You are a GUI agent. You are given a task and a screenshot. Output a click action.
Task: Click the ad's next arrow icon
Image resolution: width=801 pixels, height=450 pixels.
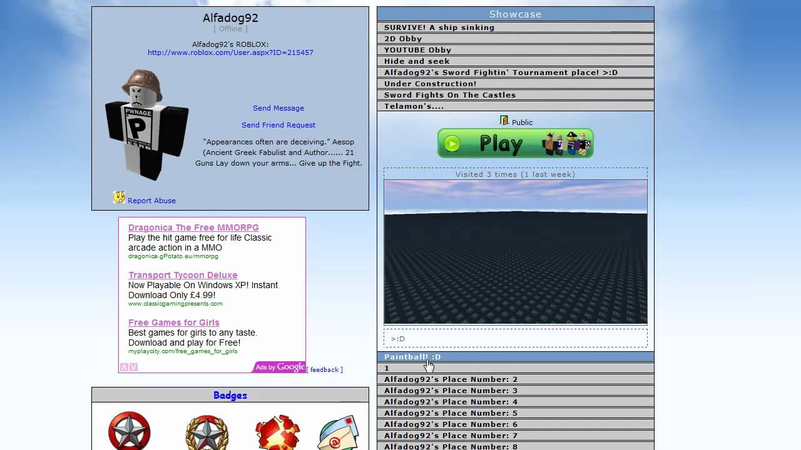(x=133, y=367)
